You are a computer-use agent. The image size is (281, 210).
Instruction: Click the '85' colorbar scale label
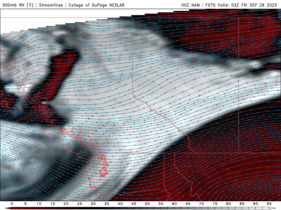click(242, 204)
